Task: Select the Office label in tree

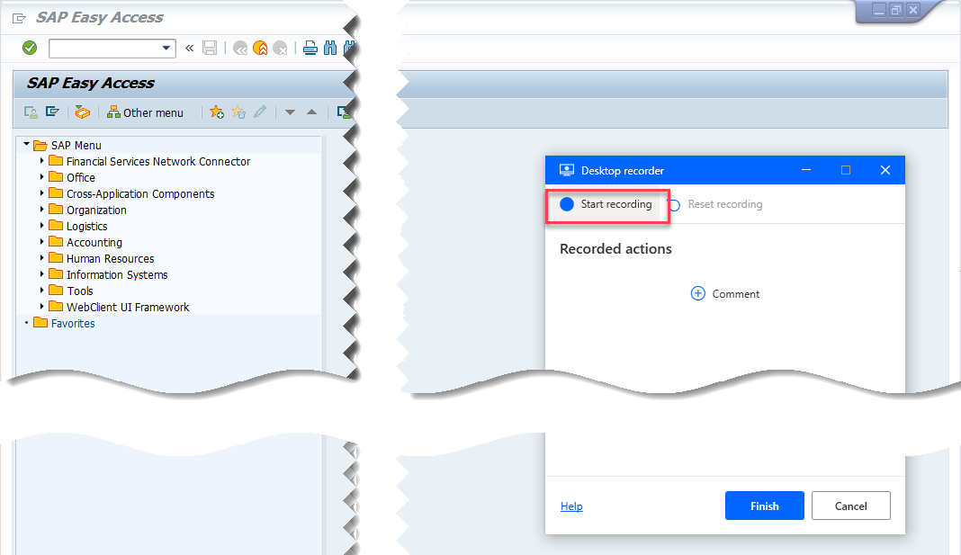Action: (81, 177)
